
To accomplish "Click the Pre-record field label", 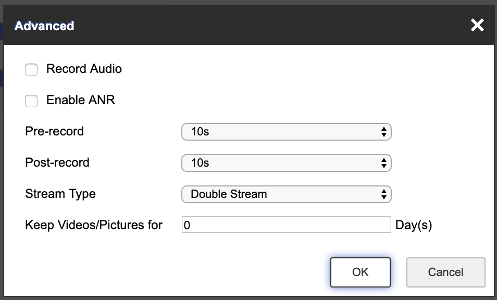I will point(54,131).
